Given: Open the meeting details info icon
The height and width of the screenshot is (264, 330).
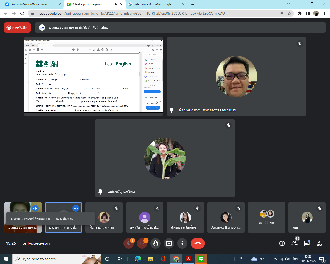Looking at the screenshot, I should 282,243.
